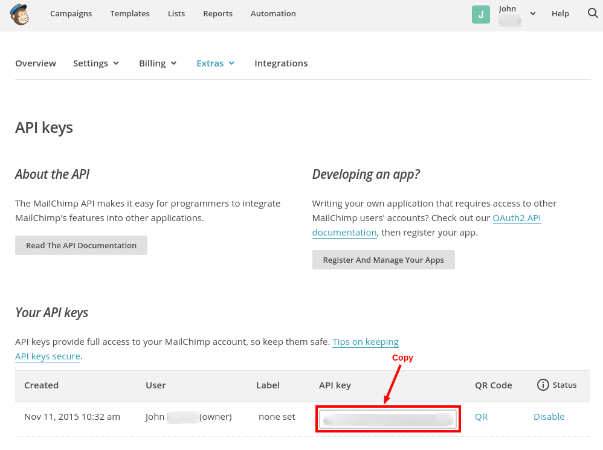The image size is (603, 450).
Task: Open the Settings dropdown
Action: 95,63
